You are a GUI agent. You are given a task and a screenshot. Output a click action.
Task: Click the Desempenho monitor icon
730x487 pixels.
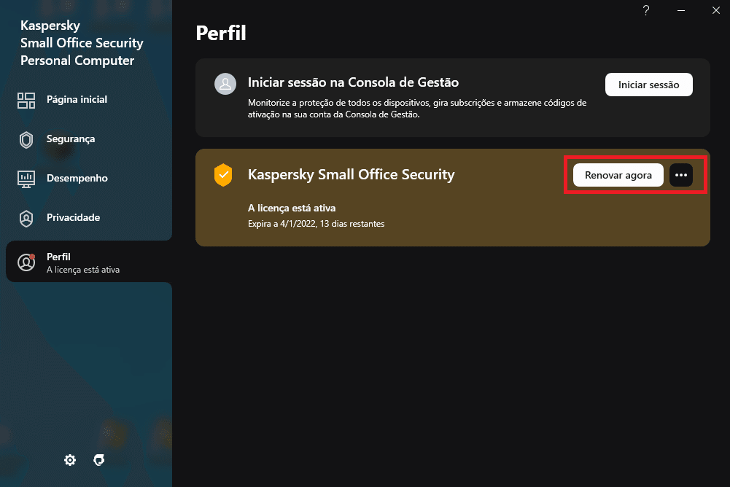[26, 179]
